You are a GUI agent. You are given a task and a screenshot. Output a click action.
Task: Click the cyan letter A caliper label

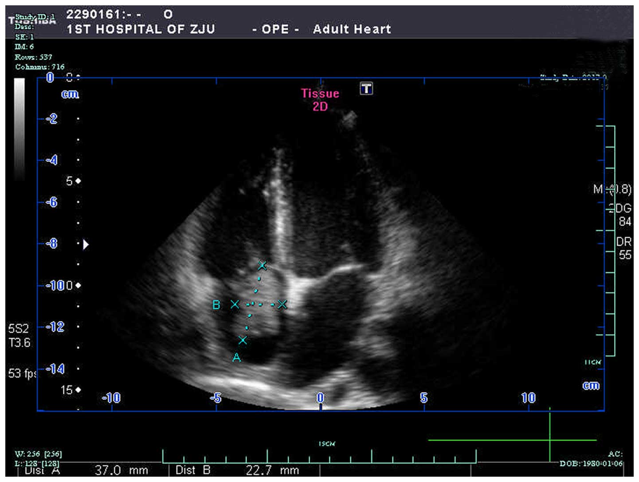pyautogui.click(x=236, y=357)
